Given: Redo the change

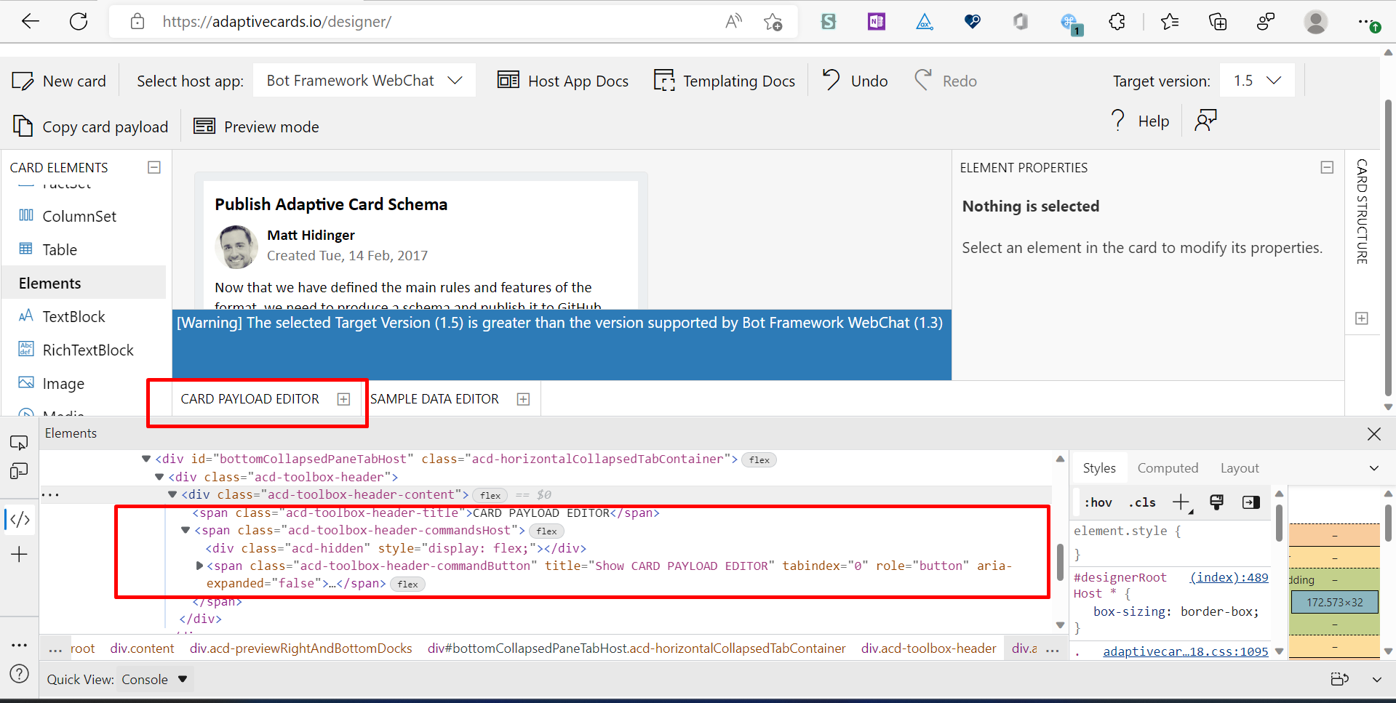Looking at the screenshot, I should pos(946,81).
